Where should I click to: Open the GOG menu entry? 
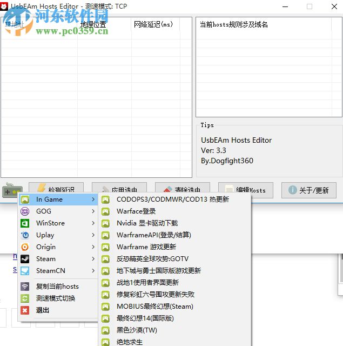pyautogui.click(x=58, y=211)
